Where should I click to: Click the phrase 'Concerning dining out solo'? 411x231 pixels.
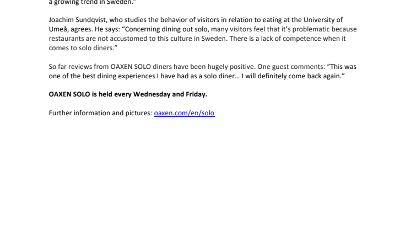166,29
